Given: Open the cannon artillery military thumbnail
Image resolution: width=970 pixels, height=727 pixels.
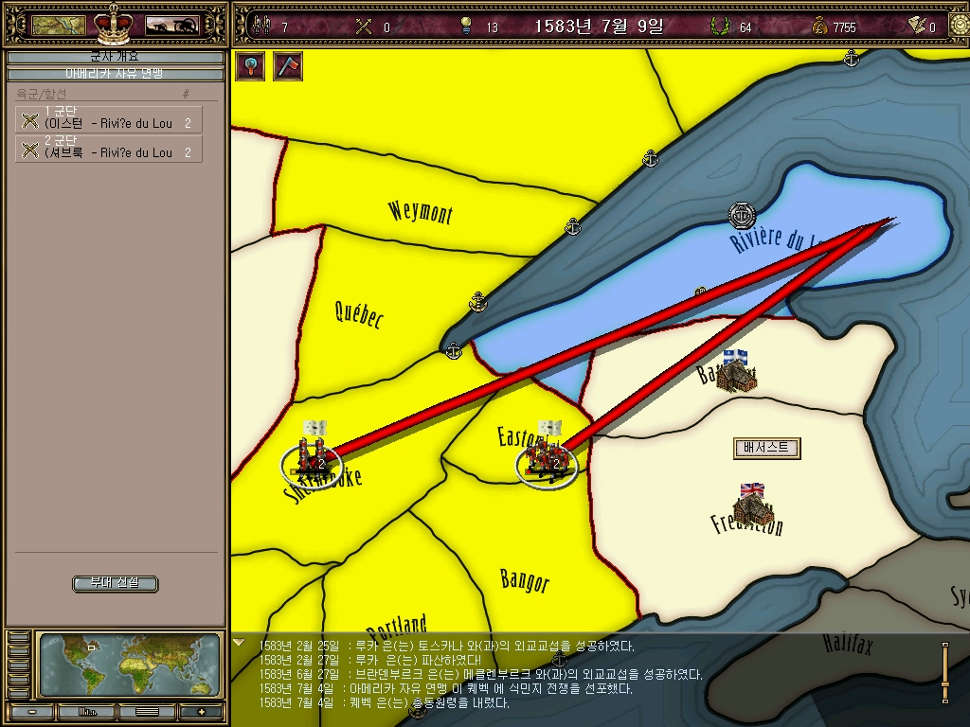Looking at the screenshot, I should coord(171,26).
